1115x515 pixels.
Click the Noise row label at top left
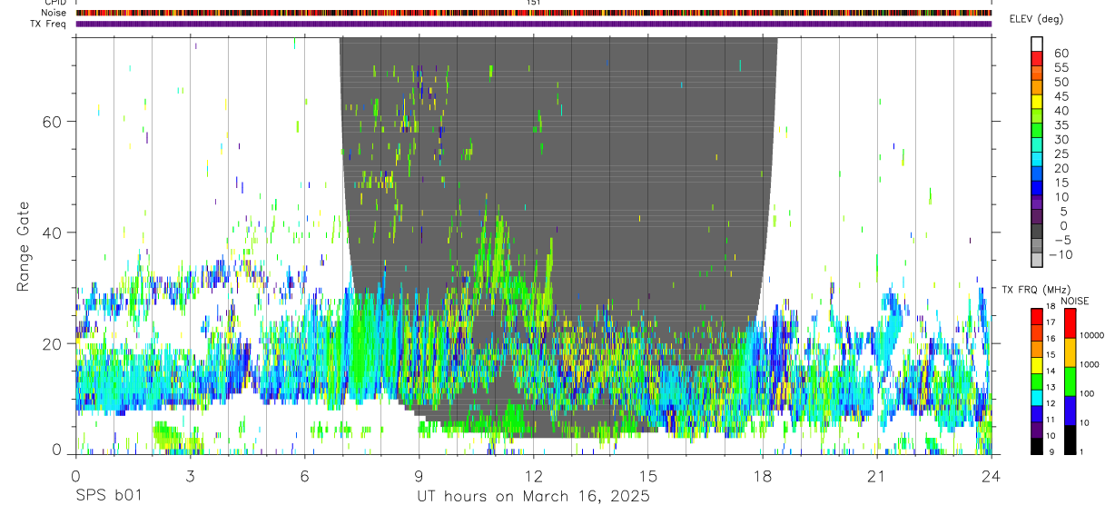pyautogui.click(x=54, y=13)
